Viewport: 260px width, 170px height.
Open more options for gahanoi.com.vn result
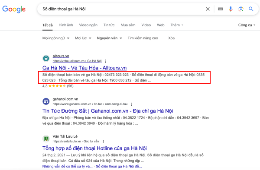(131, 104)
